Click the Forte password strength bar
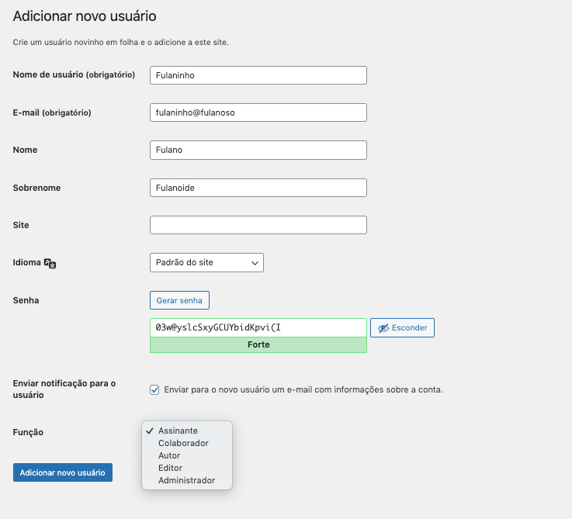572x519 pixels. point(258,345)
